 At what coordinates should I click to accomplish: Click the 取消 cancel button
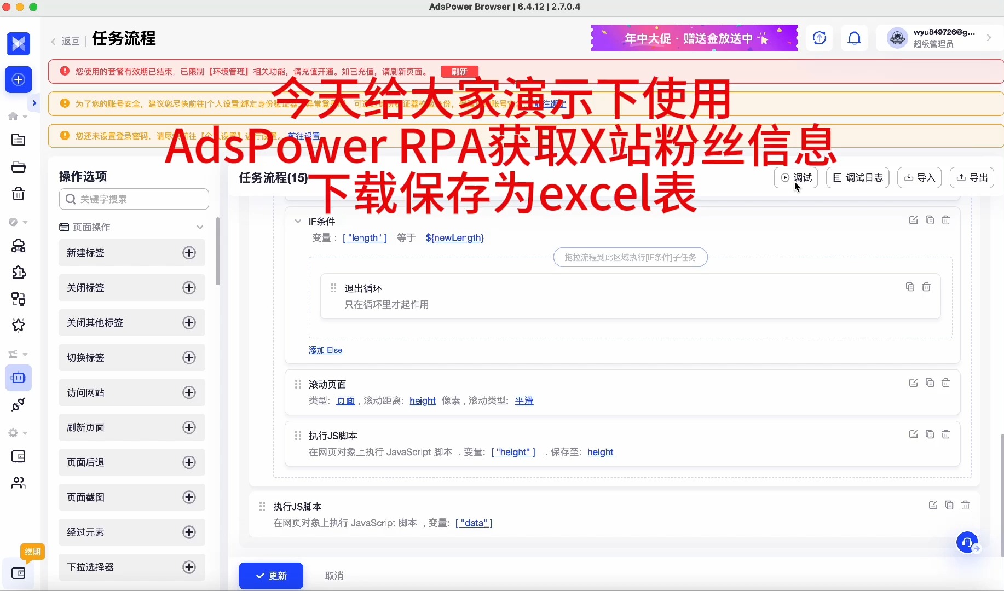click(x=334, y=576)
